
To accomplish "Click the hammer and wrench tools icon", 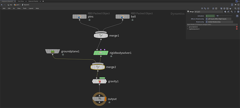I will pos(202,8).
